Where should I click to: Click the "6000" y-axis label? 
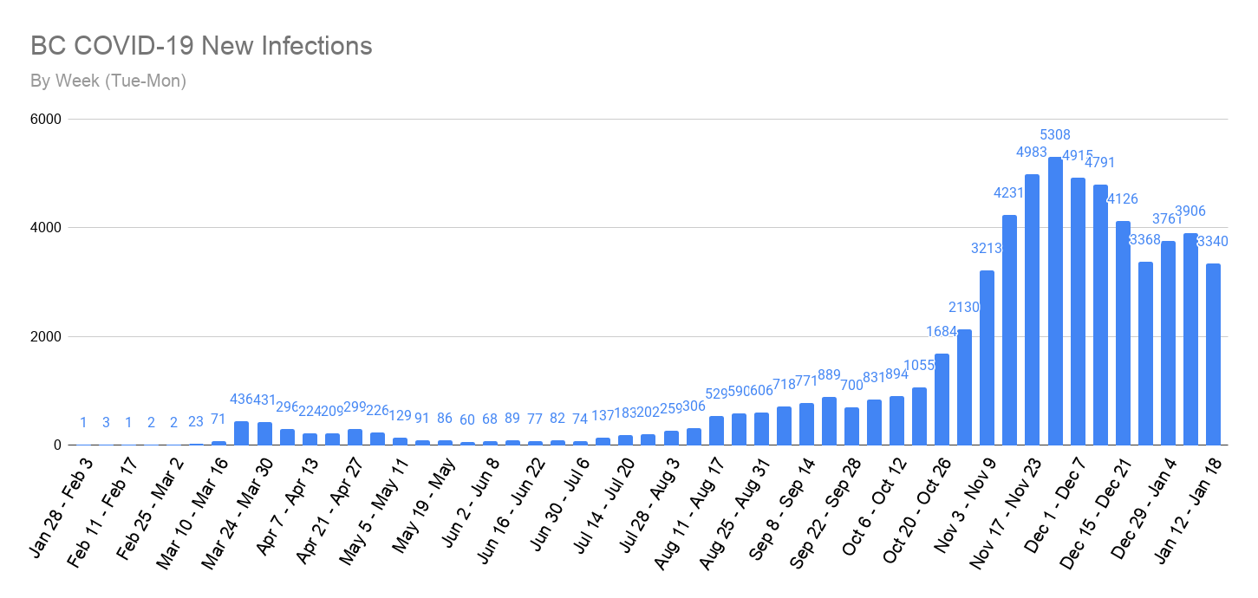tap(46, 120)
